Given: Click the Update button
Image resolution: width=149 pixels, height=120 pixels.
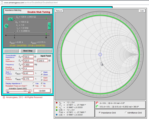Looking at the screenshot, I should tap(42, 91).
